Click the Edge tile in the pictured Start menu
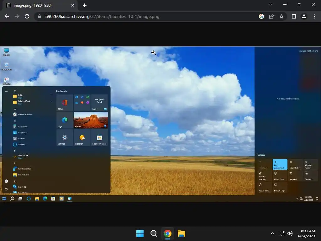This screenshot has height=241, width=321. (x=65, y=120)
